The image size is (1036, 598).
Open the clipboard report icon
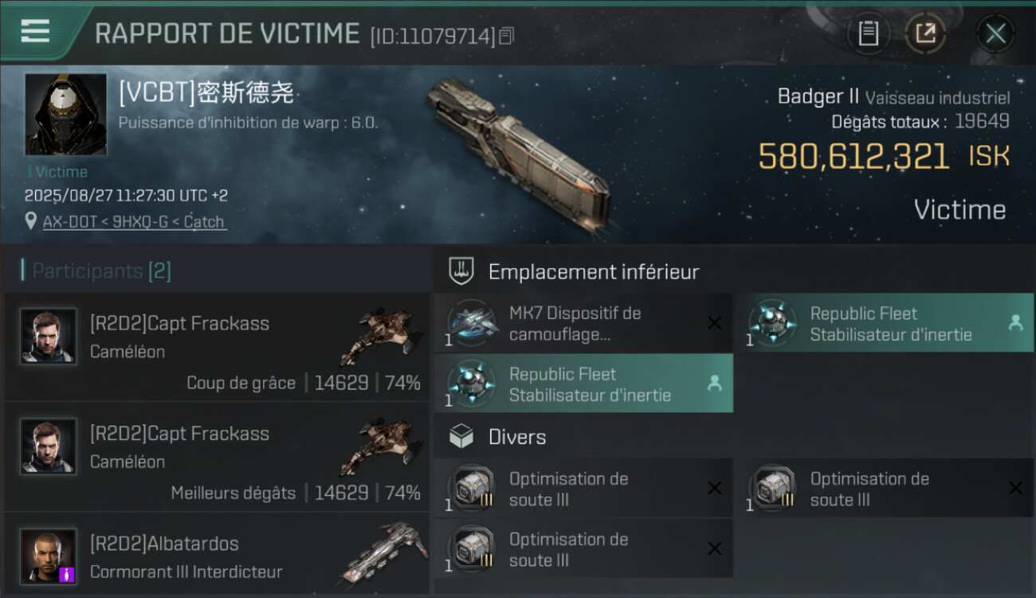869,33
